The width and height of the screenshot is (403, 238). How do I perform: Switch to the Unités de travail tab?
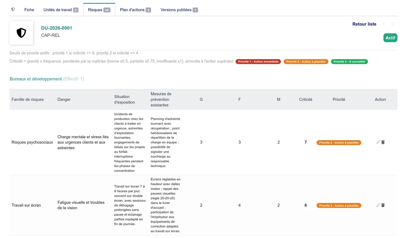pyautogui.click(x=61, y=10)
